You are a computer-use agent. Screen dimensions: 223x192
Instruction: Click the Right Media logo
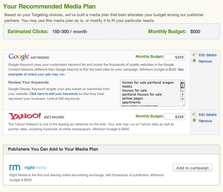point(28,167)
